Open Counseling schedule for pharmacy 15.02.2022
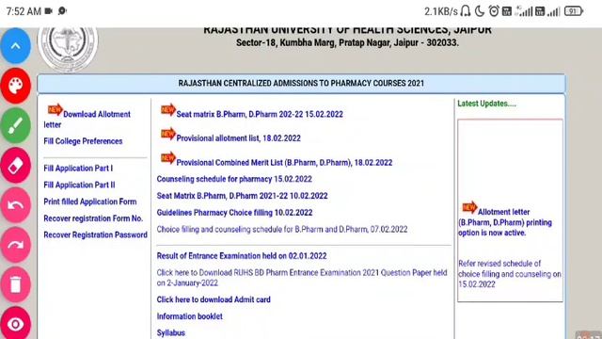 click(234, 179)
